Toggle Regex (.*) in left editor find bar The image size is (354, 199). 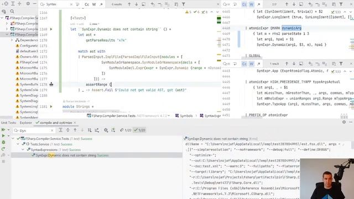tap(101, 4)
